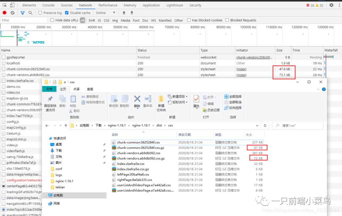Open the Online throttling dropdown
Image resolution: width=342 pixels, height=216 pixels.
coord(105,13)
